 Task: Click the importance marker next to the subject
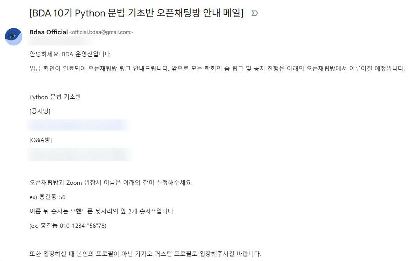click(x=255, y=13)
